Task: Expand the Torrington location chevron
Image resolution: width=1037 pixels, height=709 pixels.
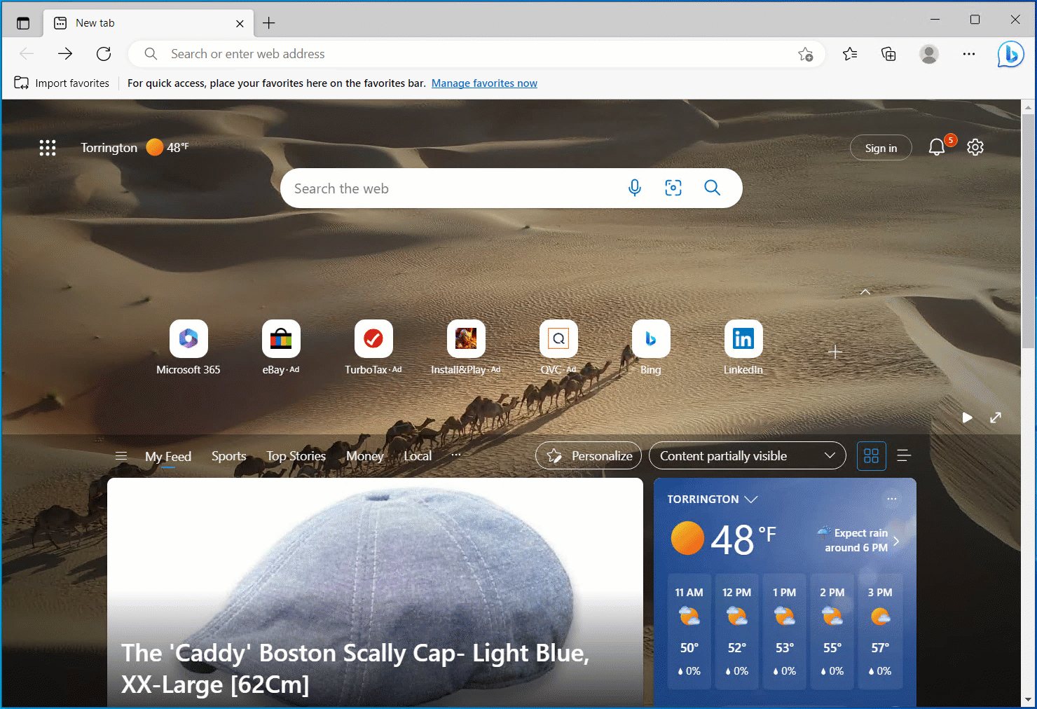Action: pyautogui.click(x=751, y=500)
